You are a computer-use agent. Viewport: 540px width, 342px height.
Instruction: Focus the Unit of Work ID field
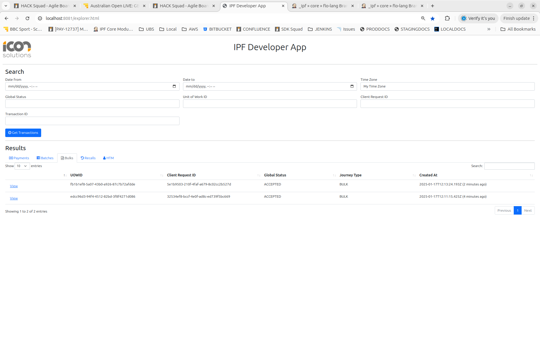point(270,104)
